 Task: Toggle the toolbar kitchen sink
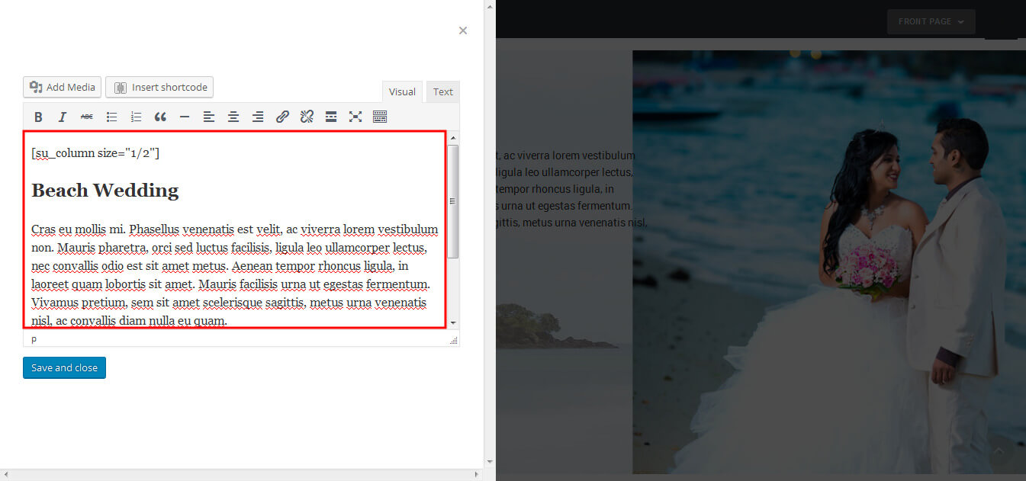(x=380, y=117)
